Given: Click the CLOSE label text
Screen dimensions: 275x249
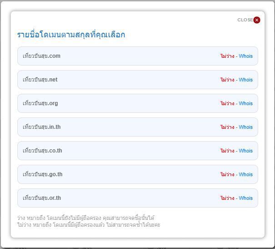Looking at the screenshot, I should (245, 20).
